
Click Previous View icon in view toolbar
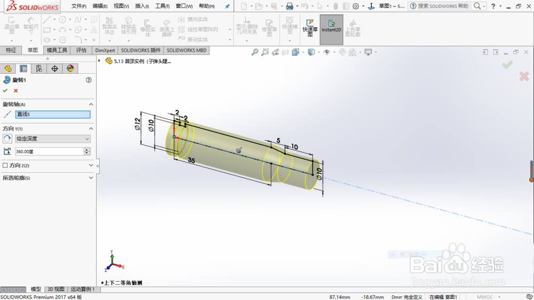click(x=275, y=52)
